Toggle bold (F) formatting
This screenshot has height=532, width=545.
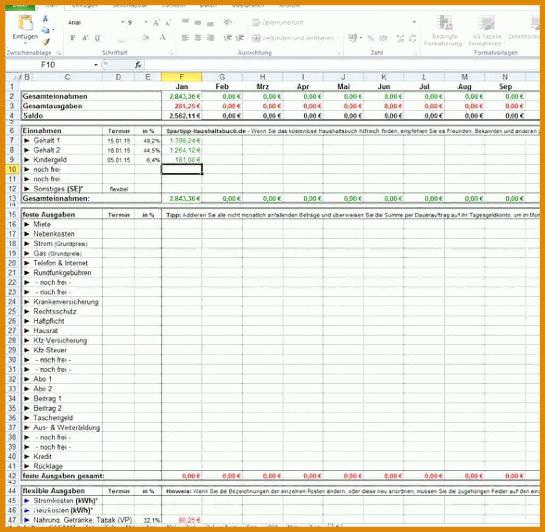tap(72, 38)
